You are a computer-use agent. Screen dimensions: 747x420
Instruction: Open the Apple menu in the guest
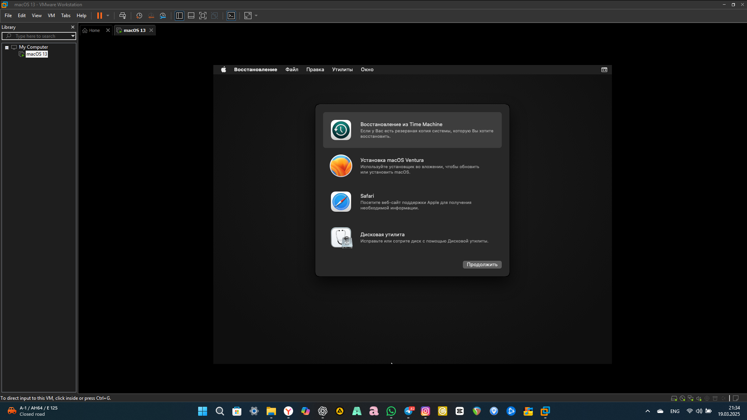[x=223, y=70]
